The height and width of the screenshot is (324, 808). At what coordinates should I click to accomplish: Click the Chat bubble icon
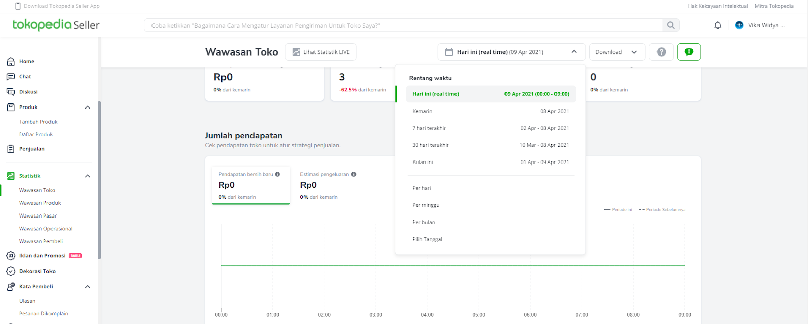pos(11,77)
